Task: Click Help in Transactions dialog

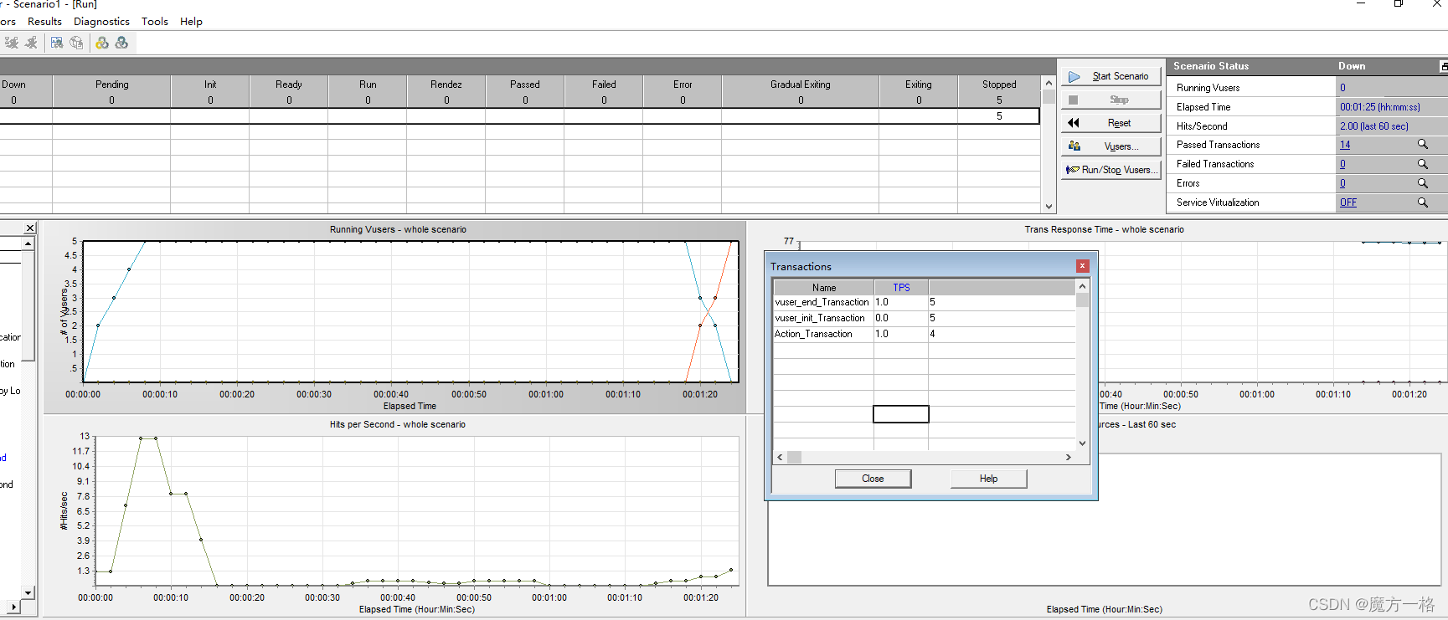Action: tap(988, 479)
